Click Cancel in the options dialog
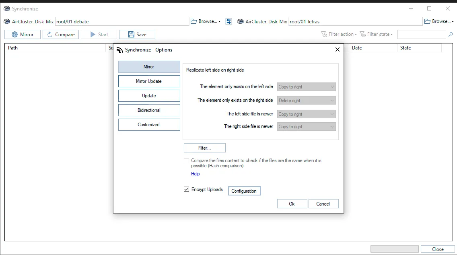 click(x=323, y=204)
